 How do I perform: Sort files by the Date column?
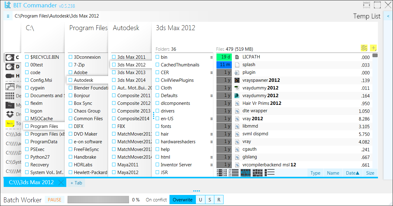pyautogui.click(x=352, y=173)
